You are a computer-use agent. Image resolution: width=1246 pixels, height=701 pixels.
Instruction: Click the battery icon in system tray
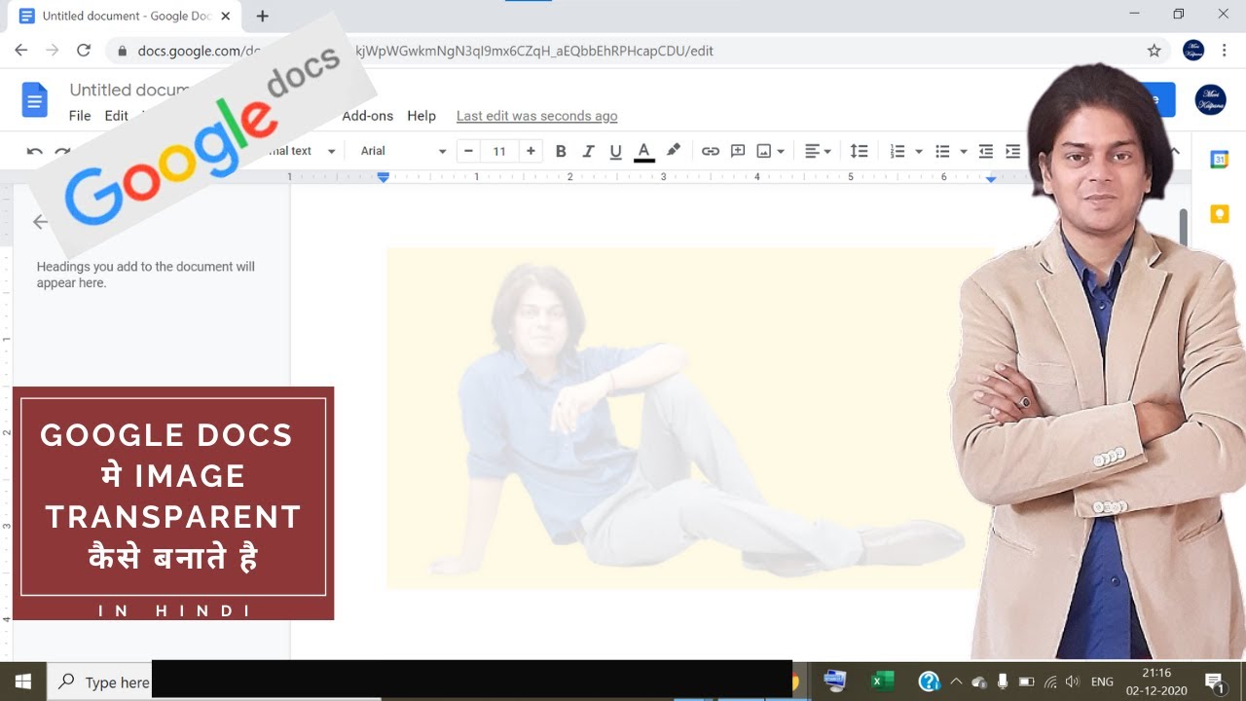(1026, 682)
